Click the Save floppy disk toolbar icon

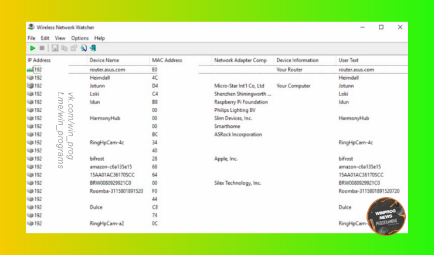click(x=55, y=48)
